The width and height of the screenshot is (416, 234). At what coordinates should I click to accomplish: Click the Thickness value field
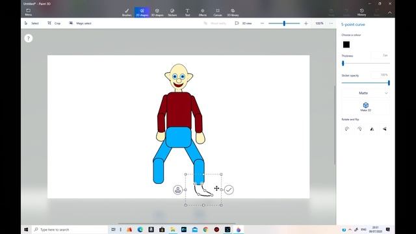point(380,55)
